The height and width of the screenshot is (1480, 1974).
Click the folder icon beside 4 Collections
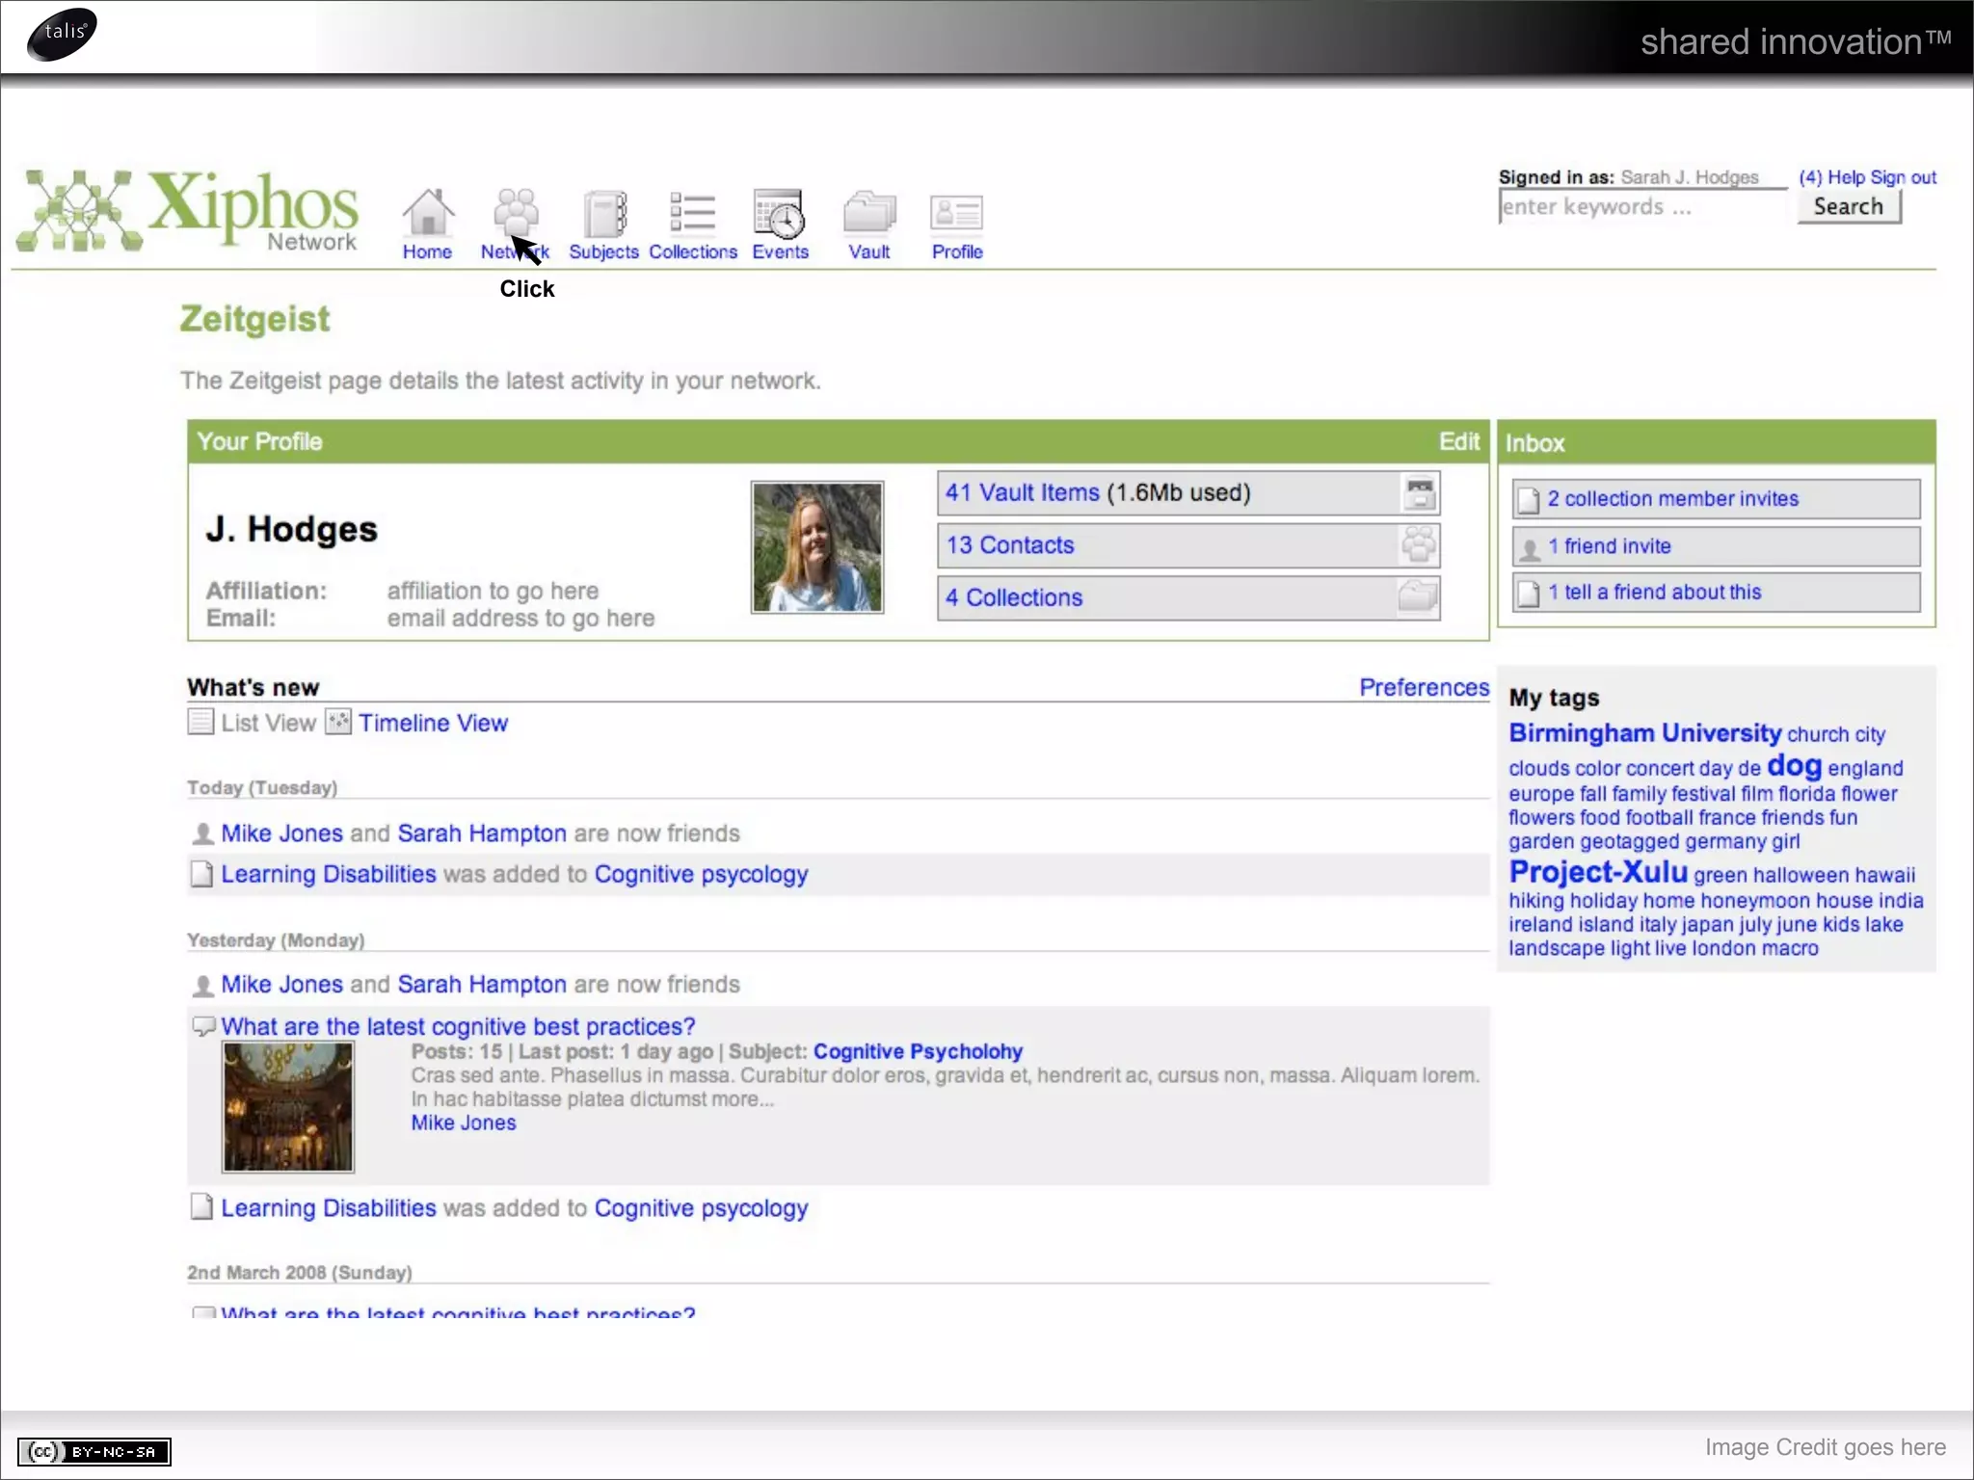(x=1419, y=597)
